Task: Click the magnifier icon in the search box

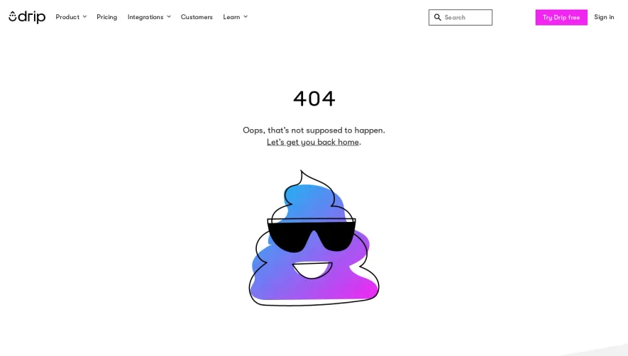Action: pyautogui.click(x=437, y=17)
